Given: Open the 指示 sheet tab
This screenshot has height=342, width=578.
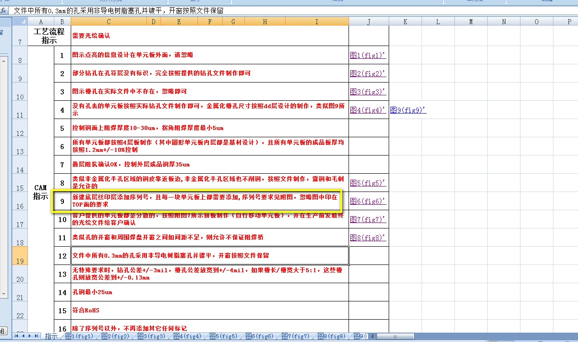Looking at the screenshot, I should click(x=51, y=337).
